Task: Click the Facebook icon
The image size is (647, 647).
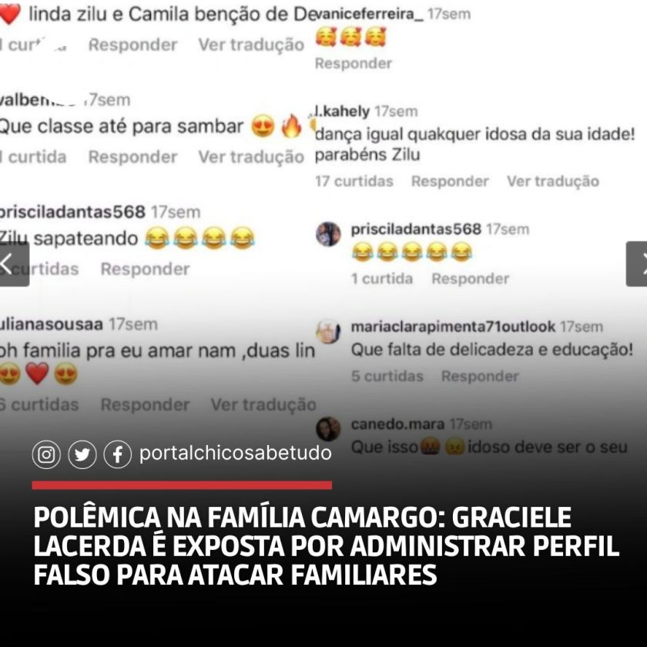Action: pyautogui.click(x=118, y=454)
